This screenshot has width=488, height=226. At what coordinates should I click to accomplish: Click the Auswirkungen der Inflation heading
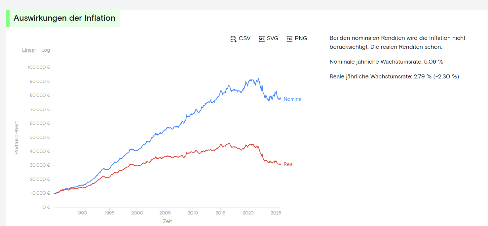coord(64,18)
